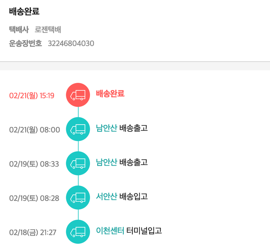Click the 02/19(토) 08:33 timestamp
The width and height of the screenshot is (270, 251).
[34, 164]
